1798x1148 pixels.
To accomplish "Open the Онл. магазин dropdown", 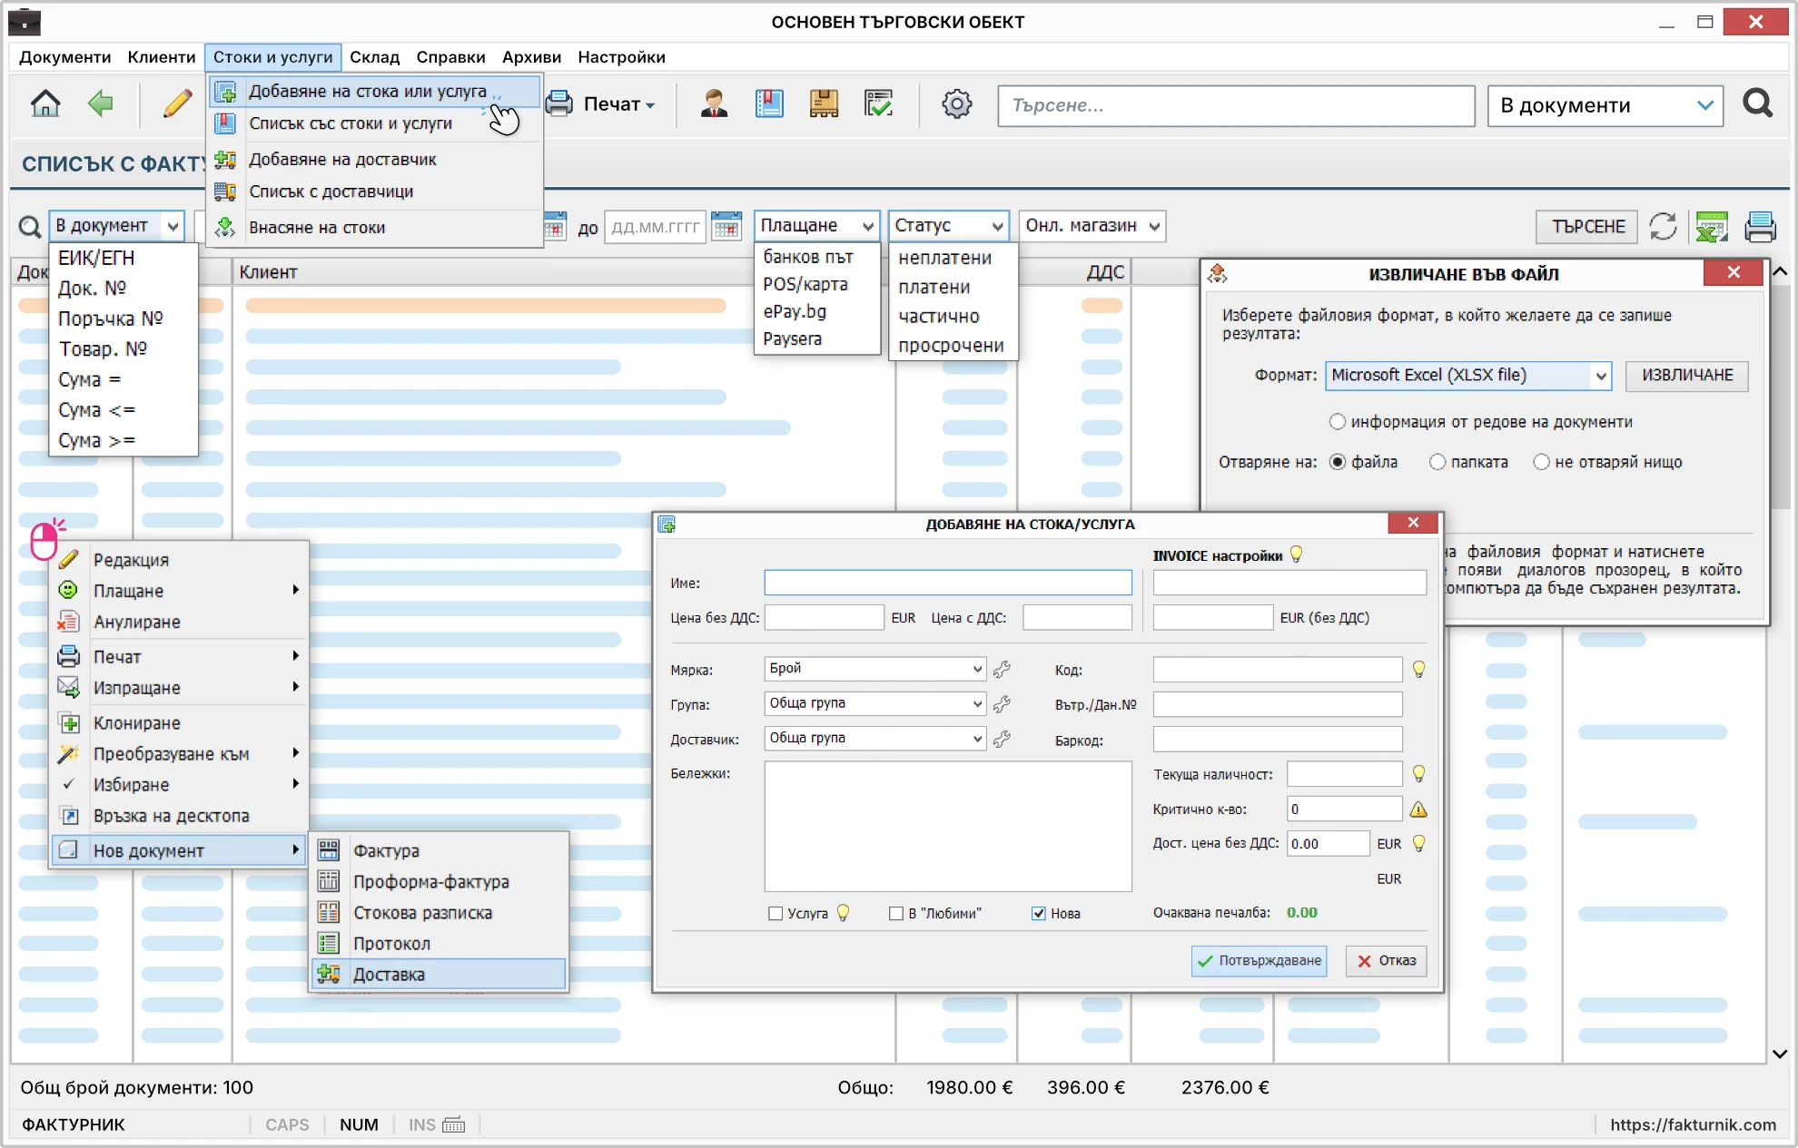I will tap(1092, 226).
